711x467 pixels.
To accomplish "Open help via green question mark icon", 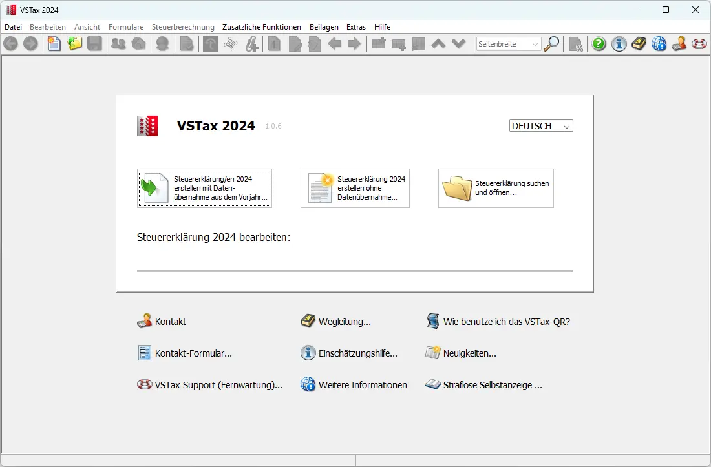I will coord(599,44).
